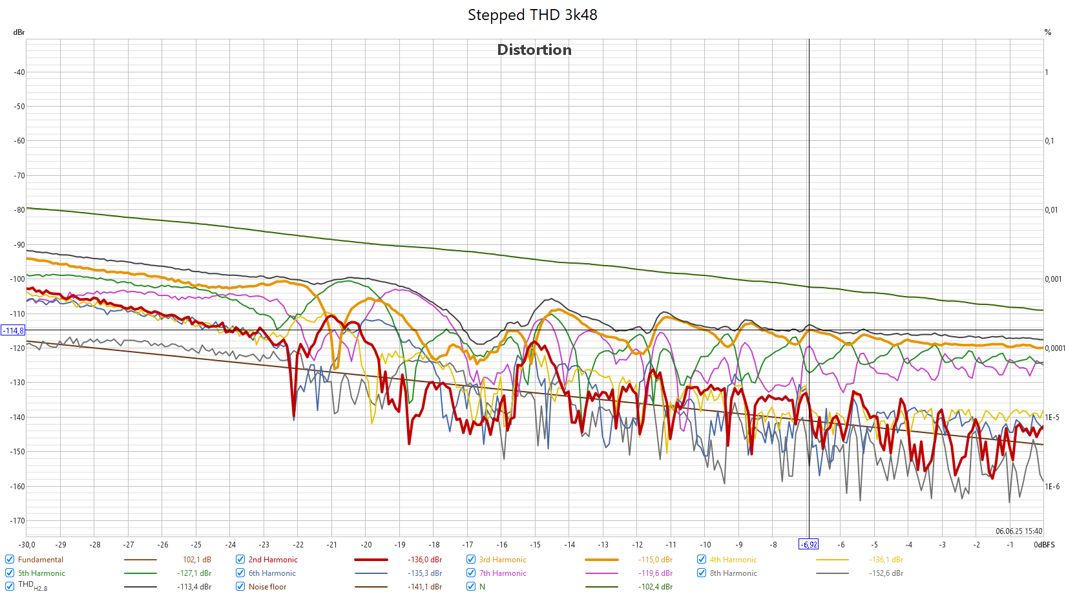Image resolution: width=1066 pixels, height=594 pixels.
Task: Toggle the 5th Harmonic checkbox
Action: point(10,573)
